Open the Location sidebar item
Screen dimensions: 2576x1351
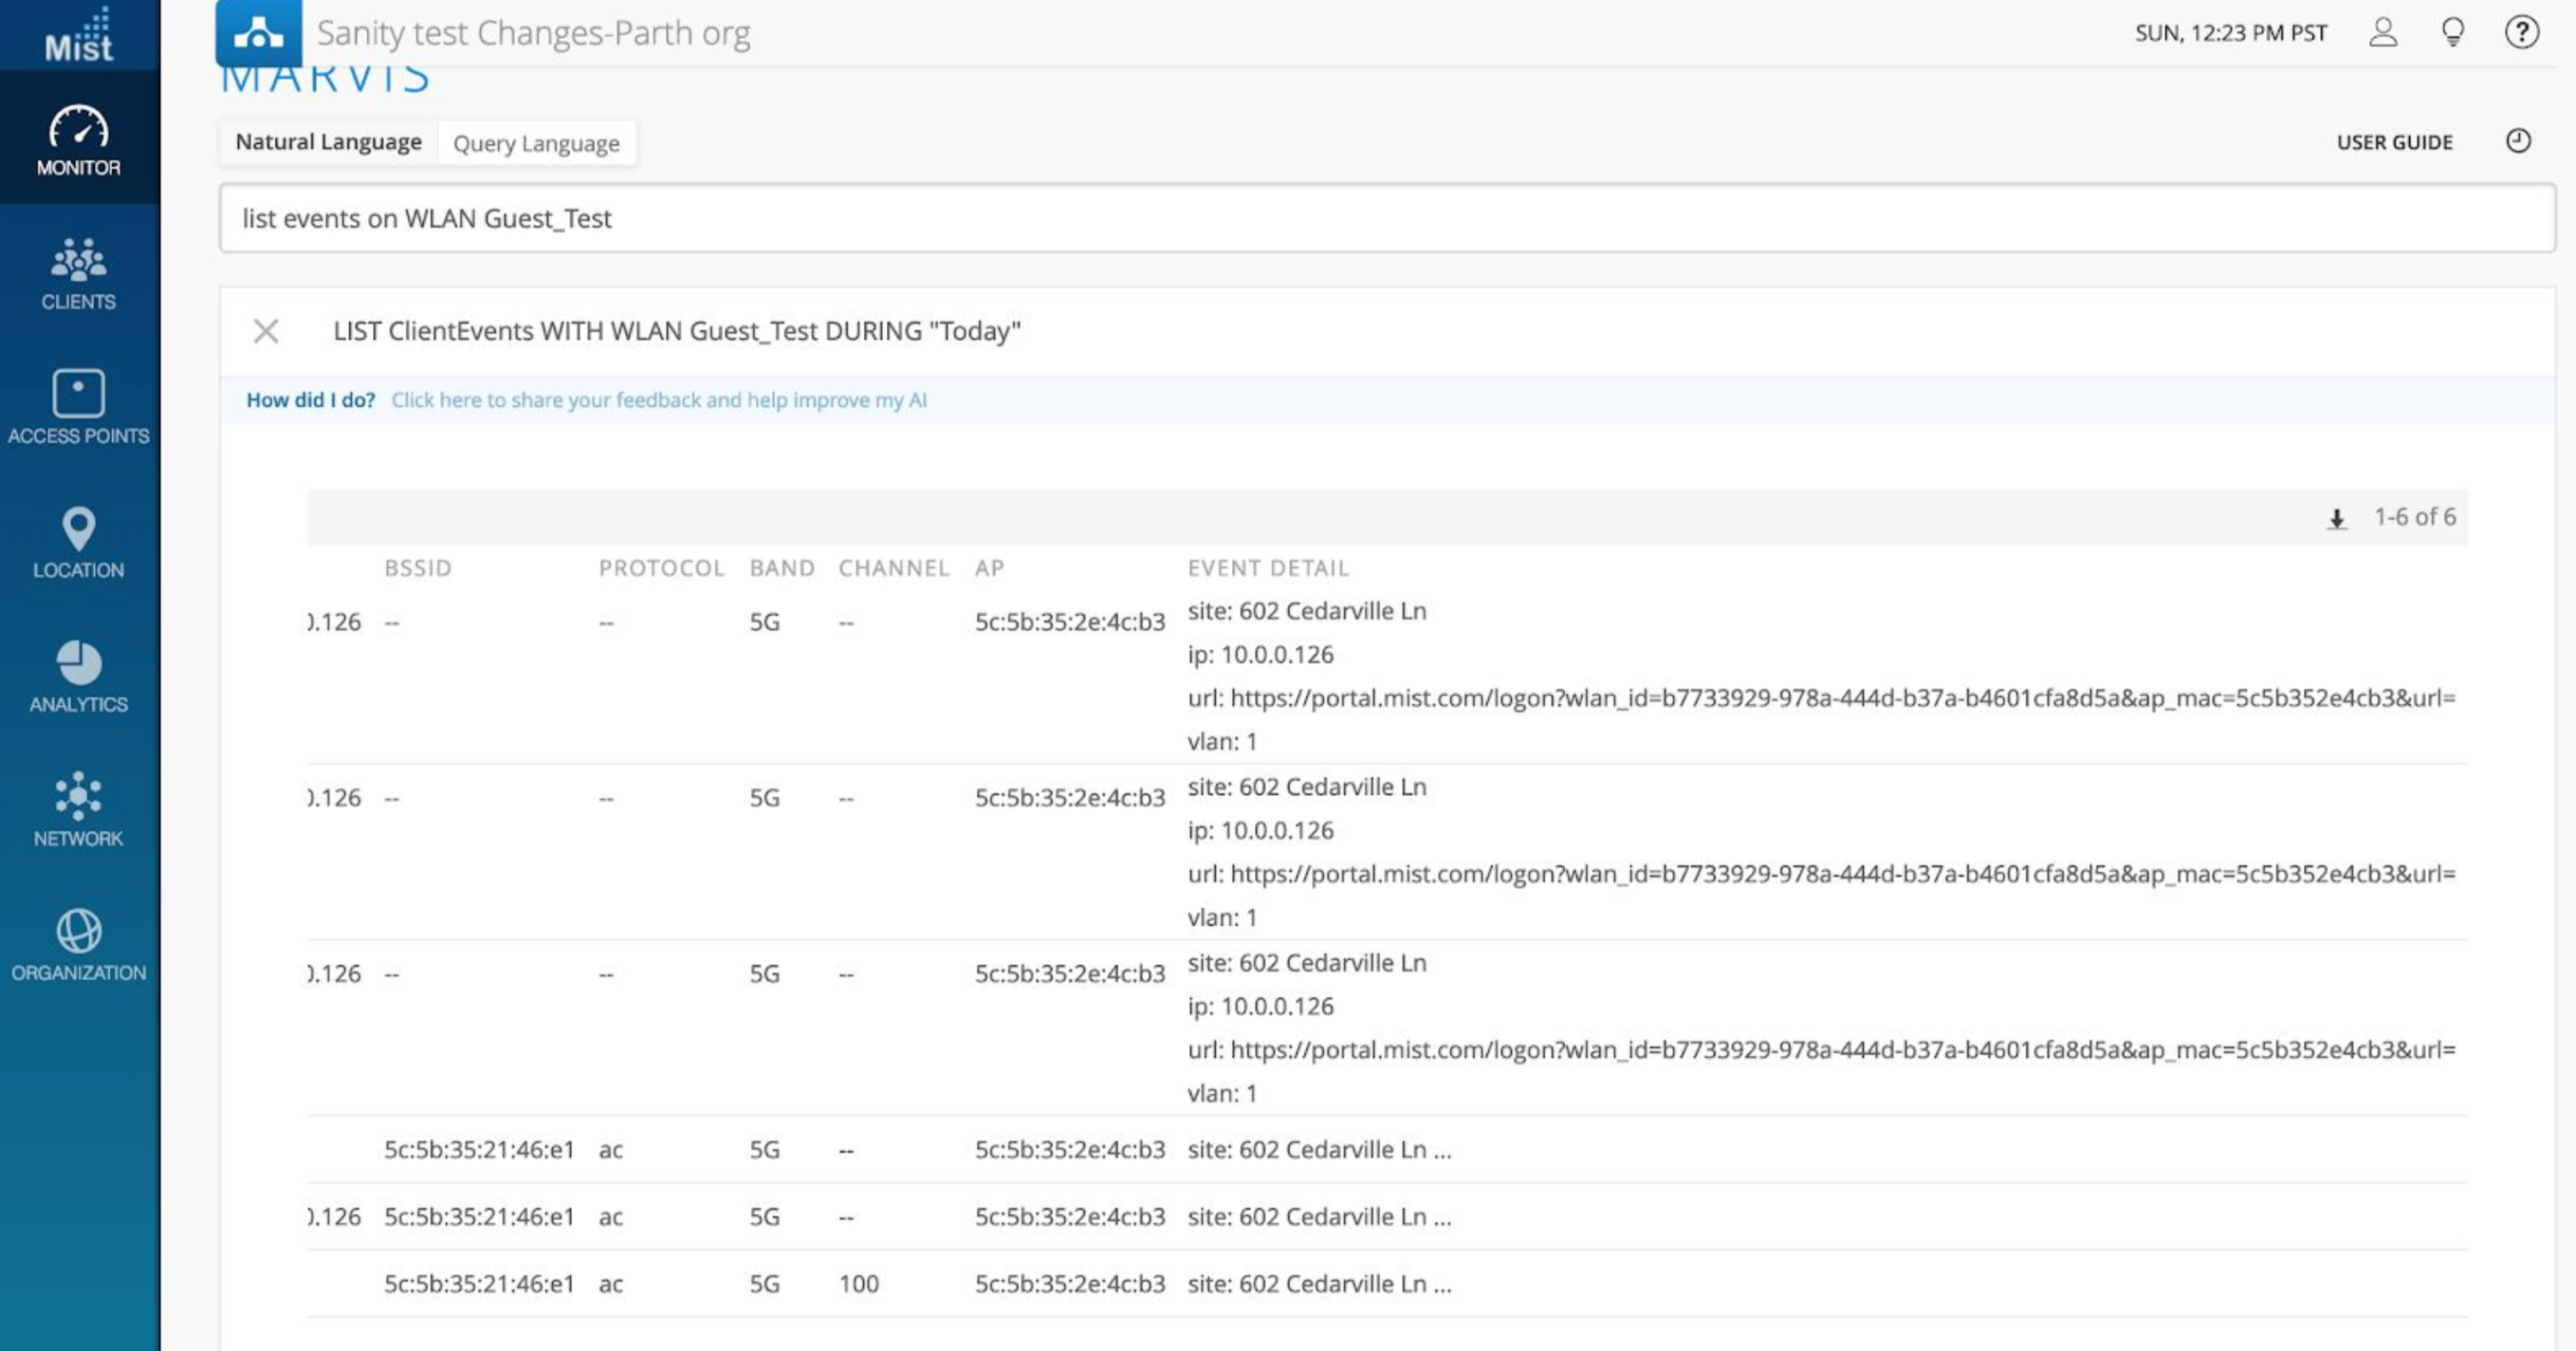[78, 542]
